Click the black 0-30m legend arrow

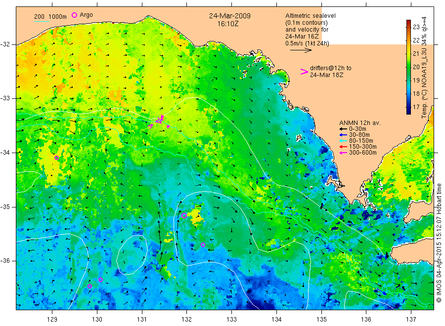[x=343, y=129]
